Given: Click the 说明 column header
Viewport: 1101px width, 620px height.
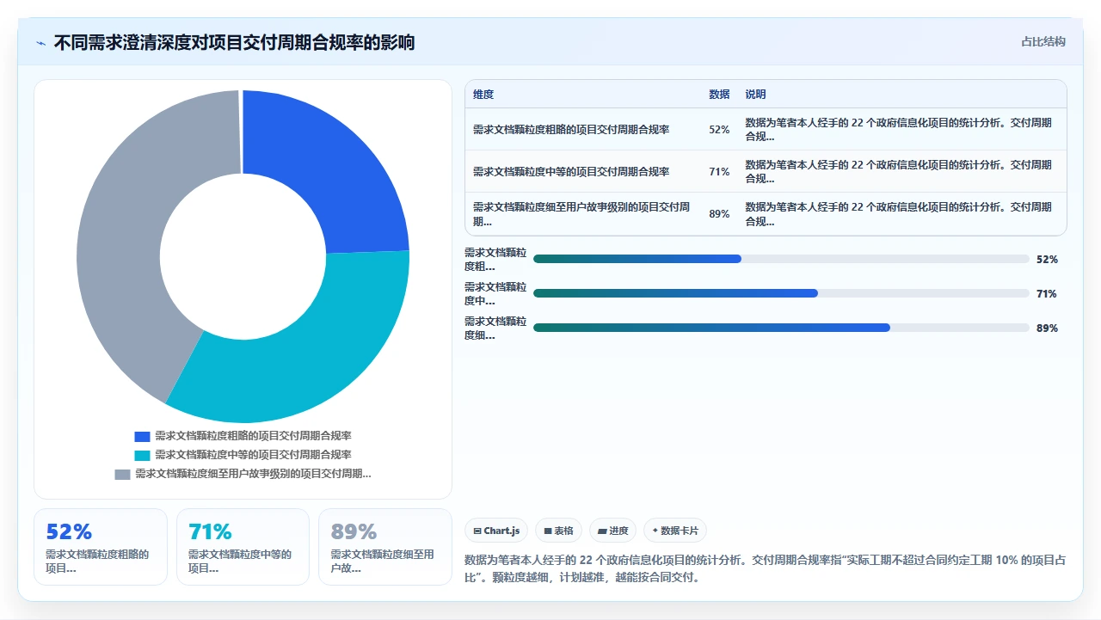Looking at the screenshot, I should 755,95.
